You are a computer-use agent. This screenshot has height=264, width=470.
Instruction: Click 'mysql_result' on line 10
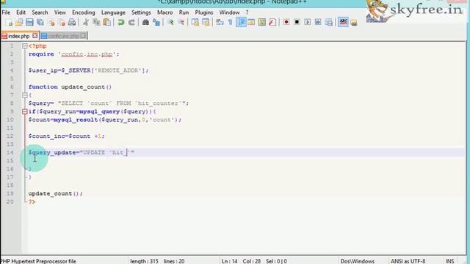(76, 120)
